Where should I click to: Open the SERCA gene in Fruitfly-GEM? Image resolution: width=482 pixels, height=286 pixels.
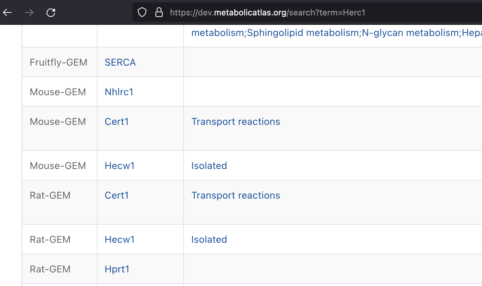120,62
